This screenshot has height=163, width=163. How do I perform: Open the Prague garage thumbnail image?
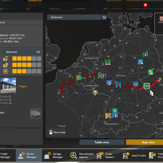8,86
